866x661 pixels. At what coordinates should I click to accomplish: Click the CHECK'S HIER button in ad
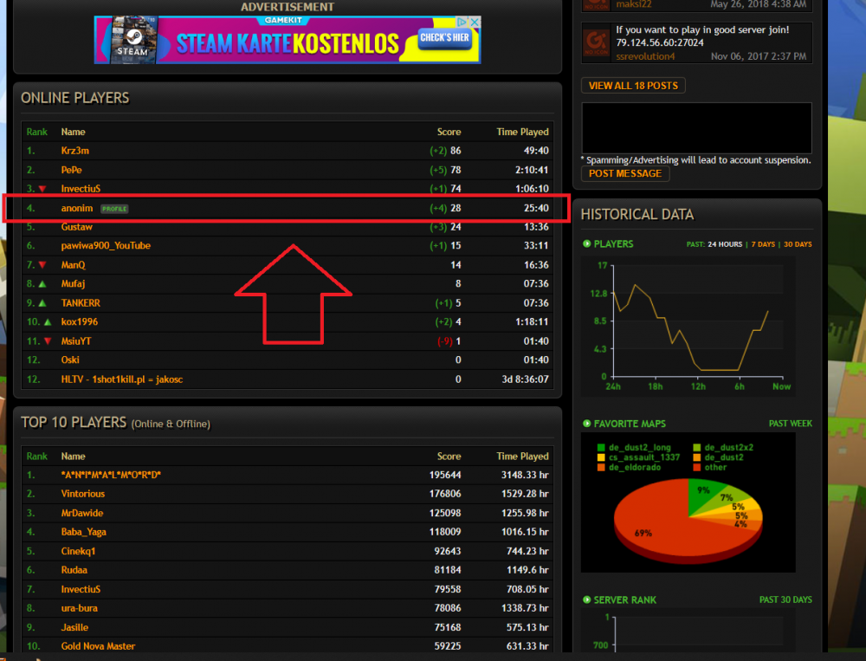pyautogui.click(x=444, y=38)
